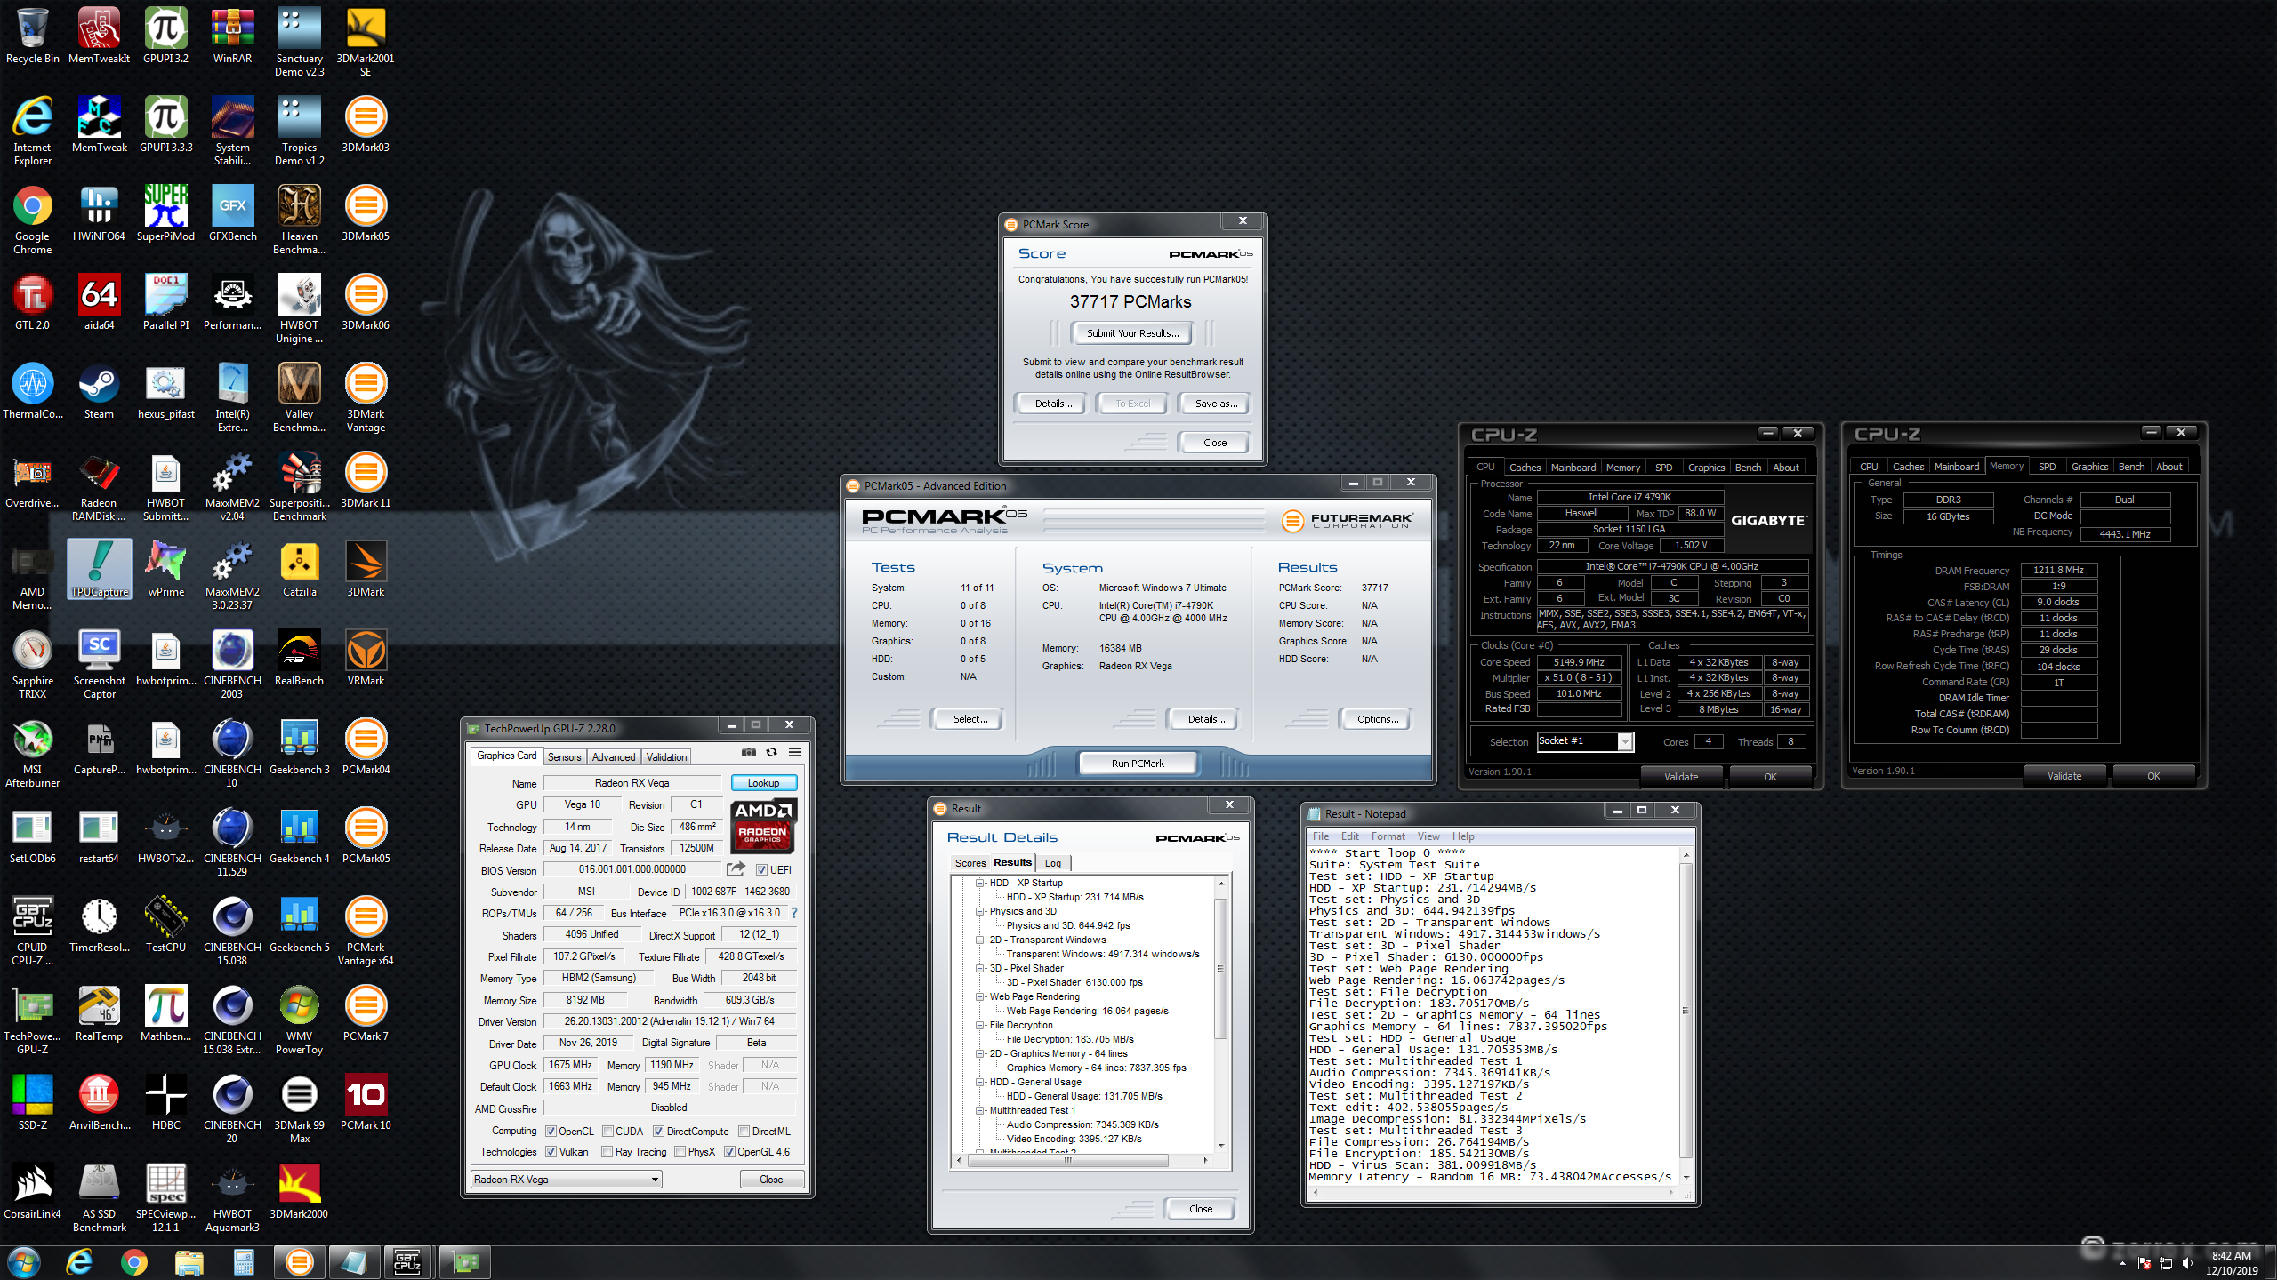Image resolution: width=2277 pixels, height=1280 pixels.
Task: Open the Radeon RX Vega GPU dropdown
Action: point(567,1180)
